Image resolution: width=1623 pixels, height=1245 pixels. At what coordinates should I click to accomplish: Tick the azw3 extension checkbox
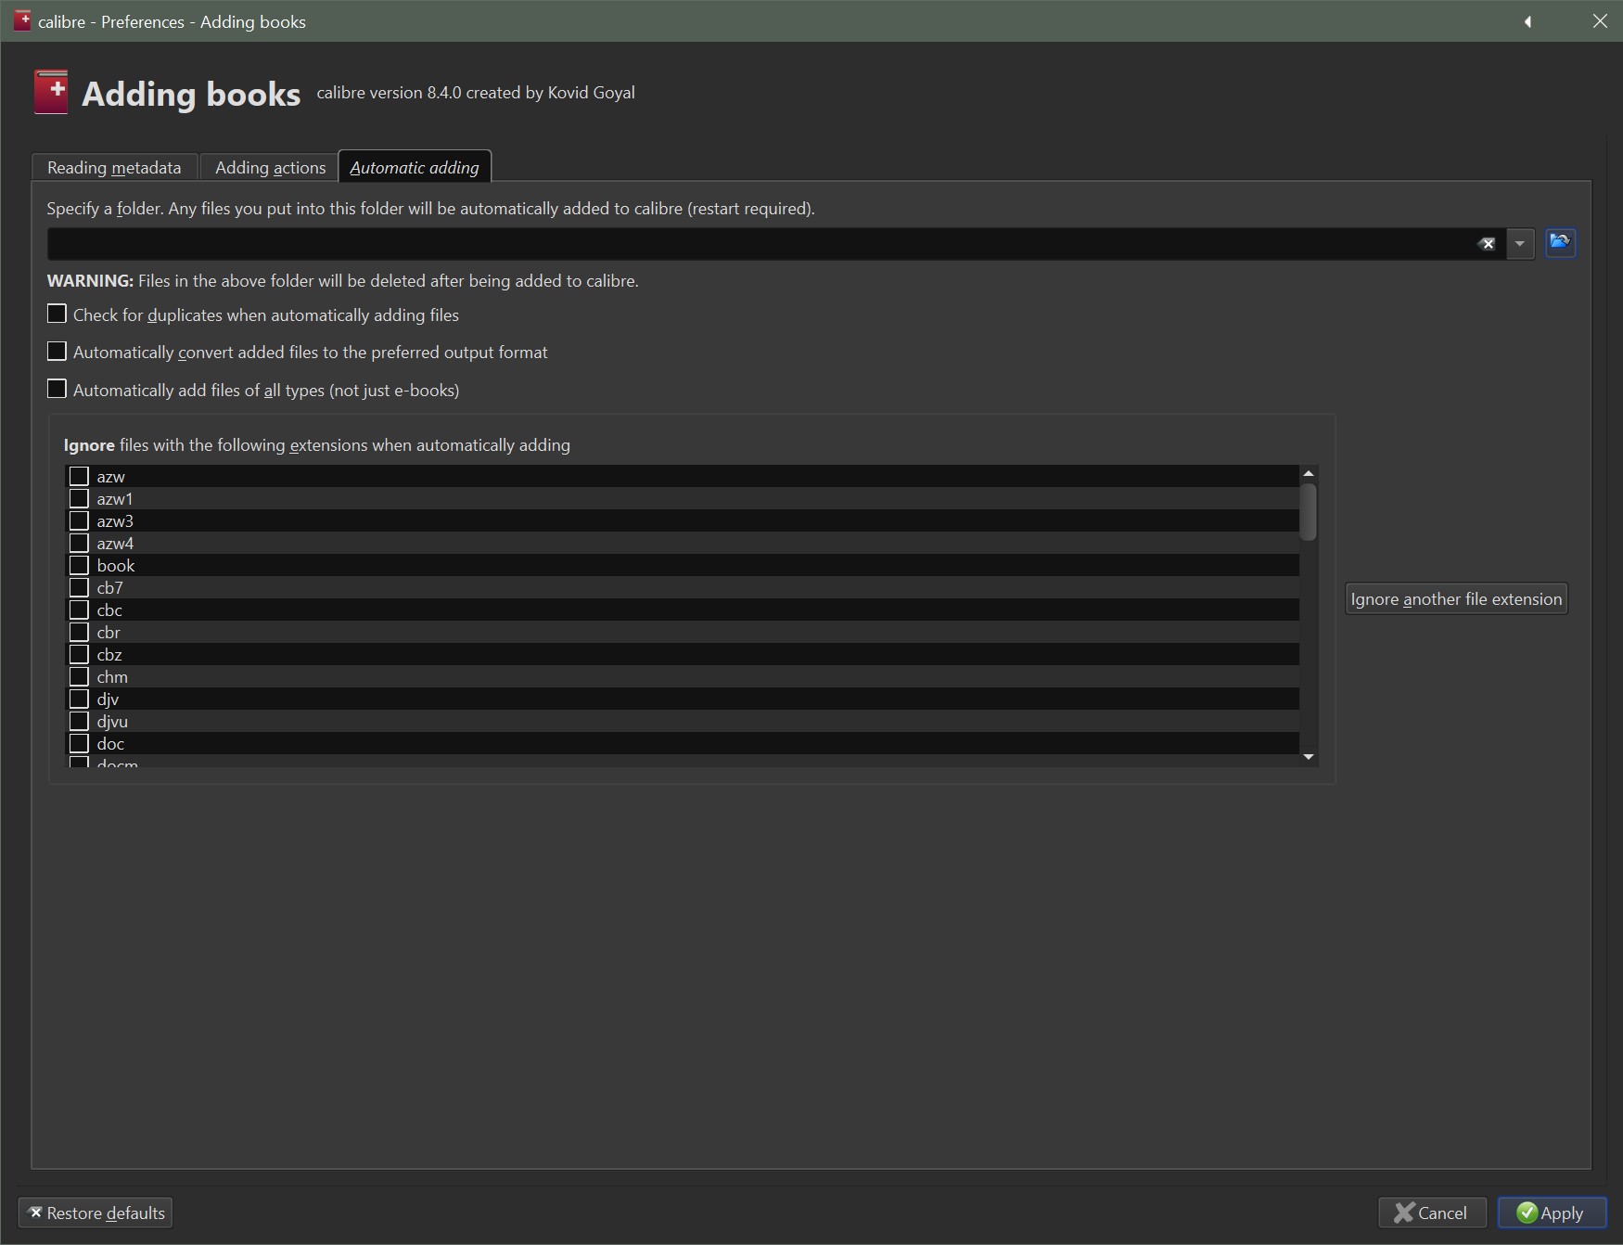coord(80,521)
